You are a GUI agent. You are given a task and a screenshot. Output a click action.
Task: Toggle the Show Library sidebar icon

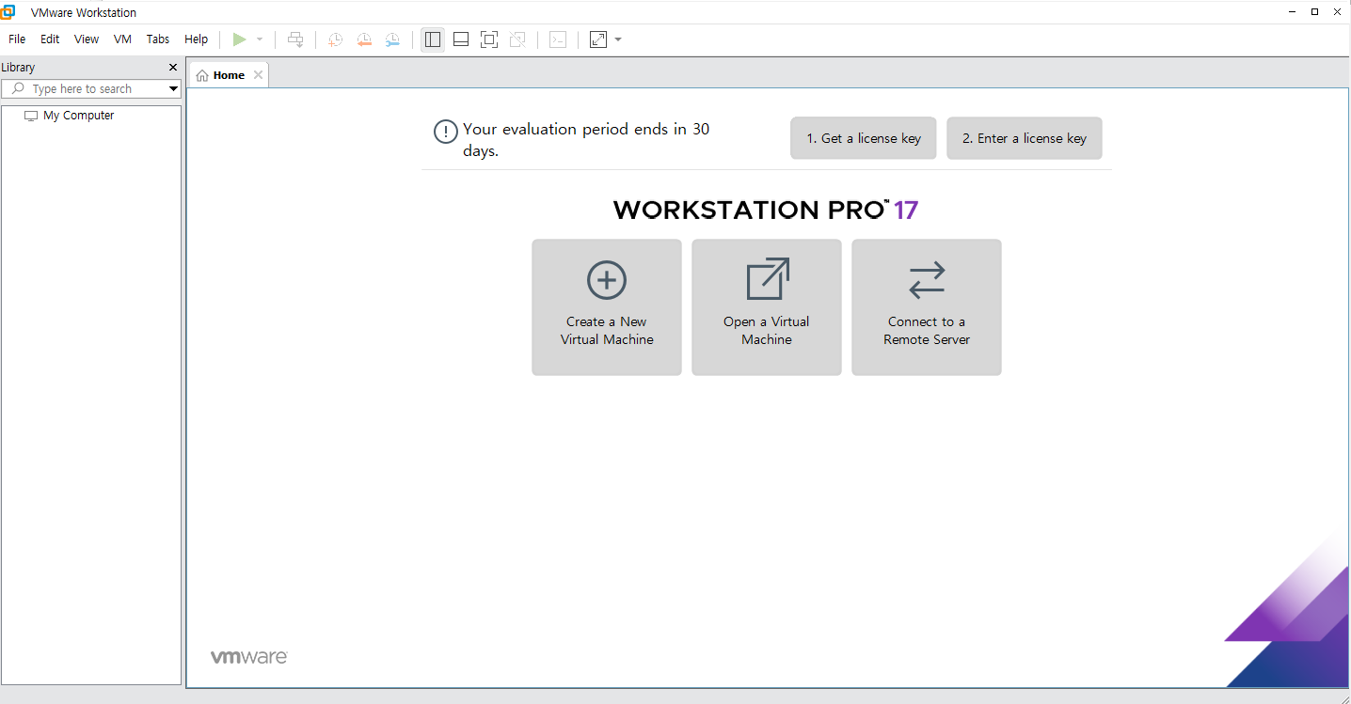(433, 39)
